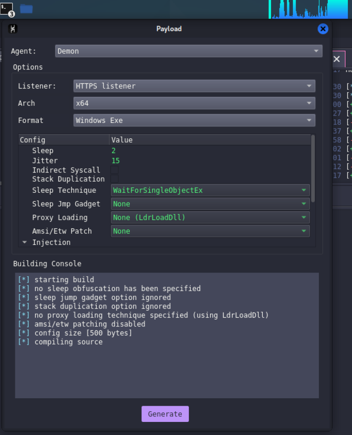Image resolution: width=352 pixels, height=435 pixels.
Task: Select the Sleep Jmp Gadget row label
Action: (x=66, y=204)
